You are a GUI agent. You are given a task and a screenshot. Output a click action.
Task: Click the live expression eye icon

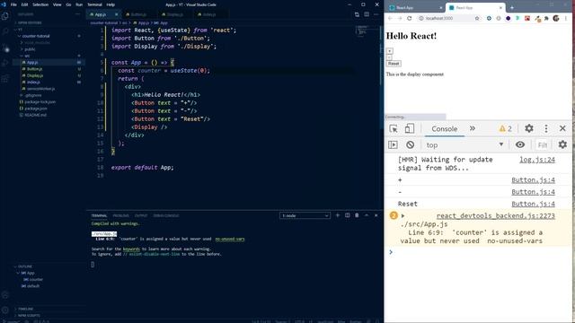[x=520, y=144]
